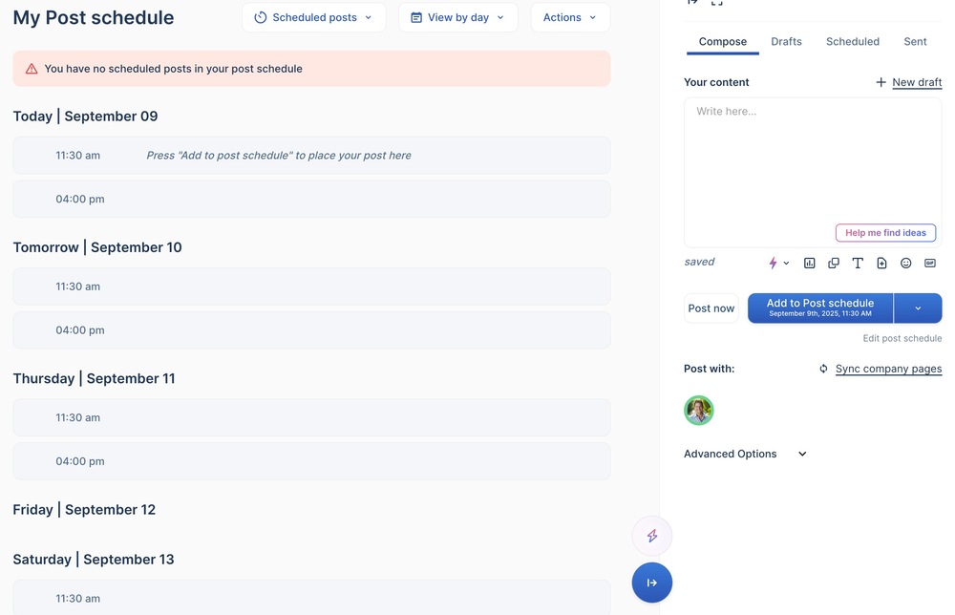Insert a poll using the chart icon
Viewport: 955px width, 615px height.
(x=809, y=263)
